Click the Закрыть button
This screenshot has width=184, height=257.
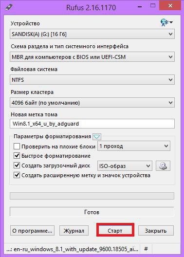pos(156,231)
